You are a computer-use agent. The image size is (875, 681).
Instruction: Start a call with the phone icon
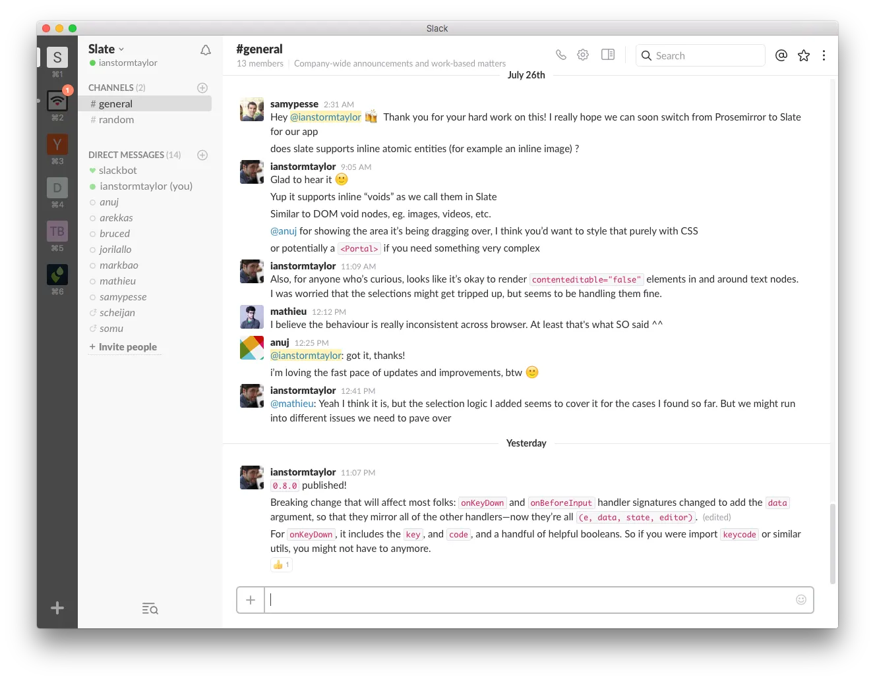[561, 55]
